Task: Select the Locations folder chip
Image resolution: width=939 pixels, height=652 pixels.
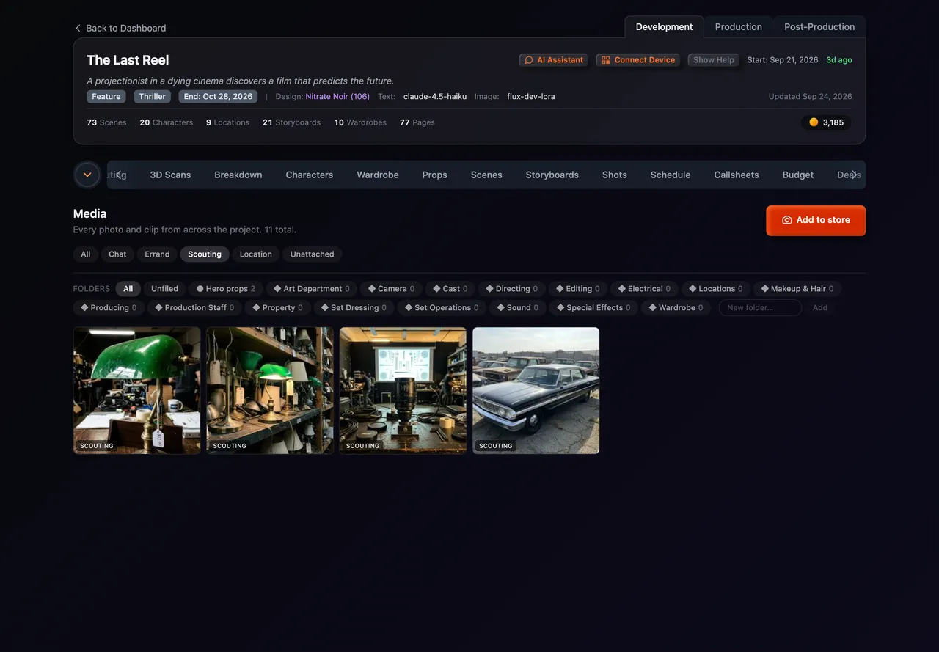Action: [715, 289]
